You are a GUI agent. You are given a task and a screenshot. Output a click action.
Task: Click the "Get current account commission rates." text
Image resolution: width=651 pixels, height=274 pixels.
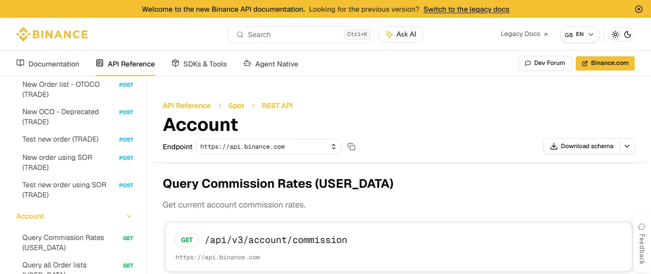(234, 205)
